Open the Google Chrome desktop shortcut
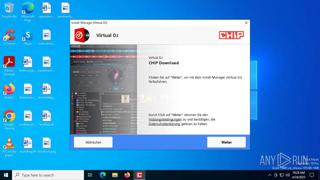 pos(9,120)
